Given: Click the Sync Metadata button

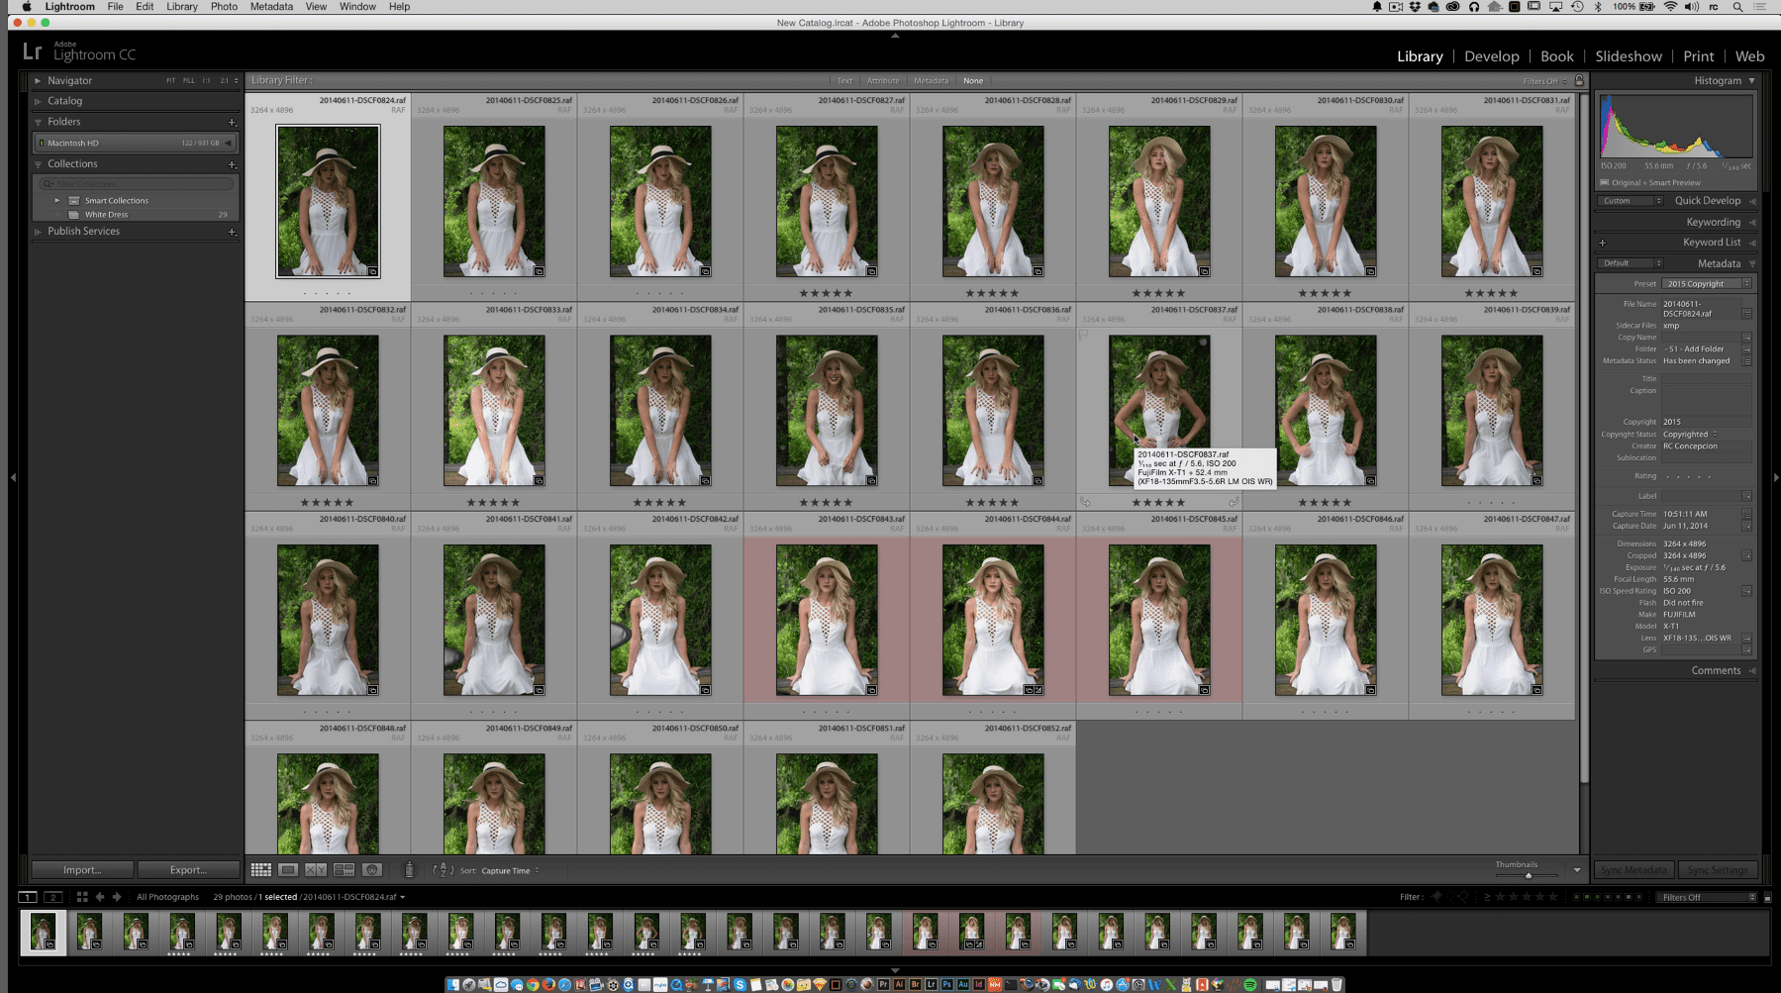Looking at the screenshot, I should pyautogui.click(x=1633, y=869).
